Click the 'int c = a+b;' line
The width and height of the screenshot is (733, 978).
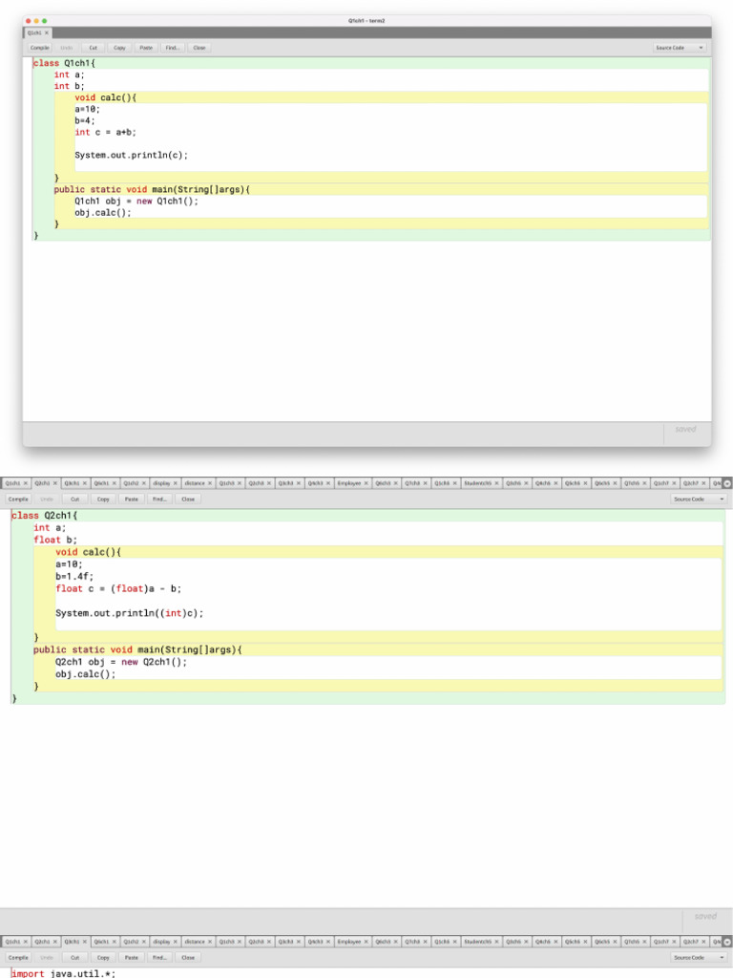coord(105,132)
